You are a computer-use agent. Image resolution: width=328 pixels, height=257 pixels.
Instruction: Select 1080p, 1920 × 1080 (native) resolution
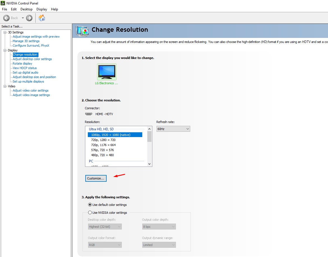(115, 135)
